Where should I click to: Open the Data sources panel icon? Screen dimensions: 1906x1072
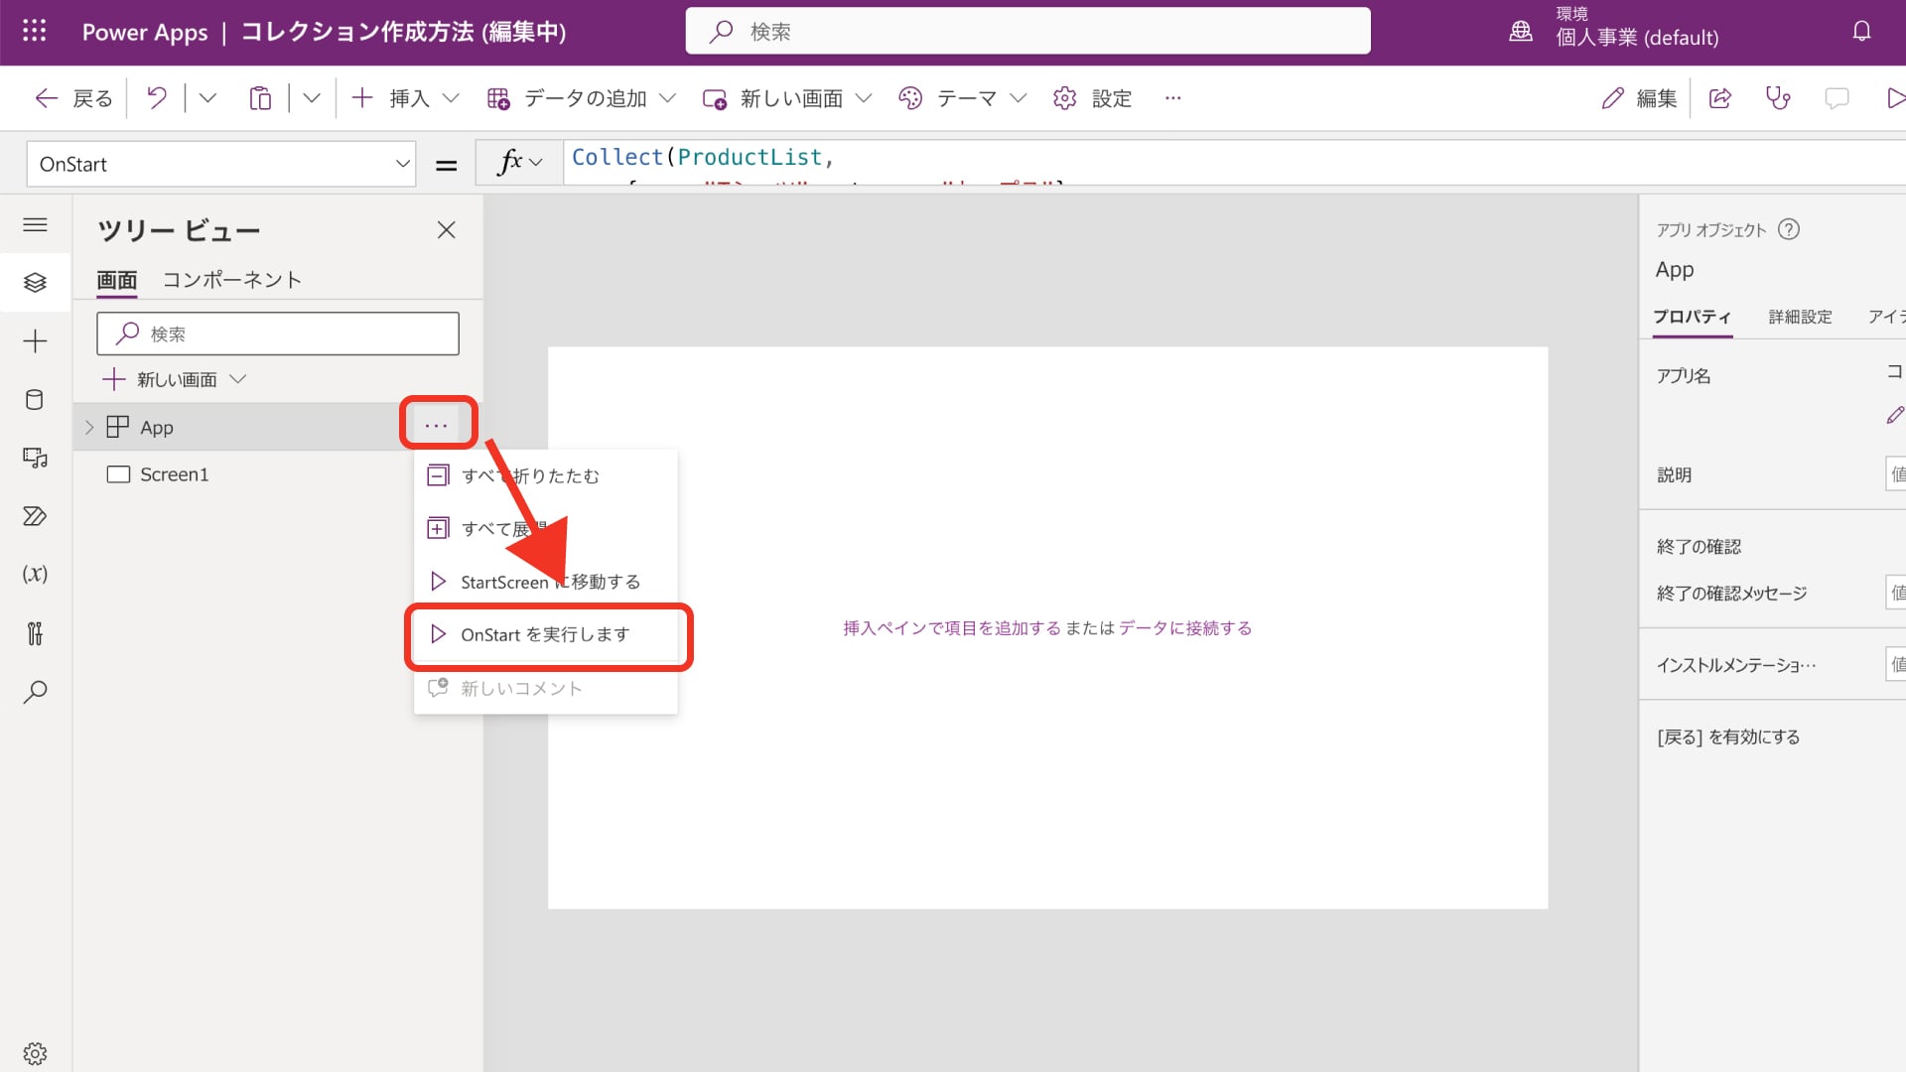(x=36, y=400)
